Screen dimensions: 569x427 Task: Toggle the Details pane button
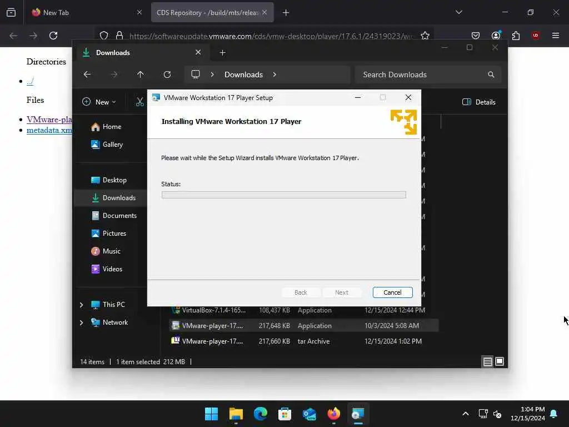coord(478,102)
